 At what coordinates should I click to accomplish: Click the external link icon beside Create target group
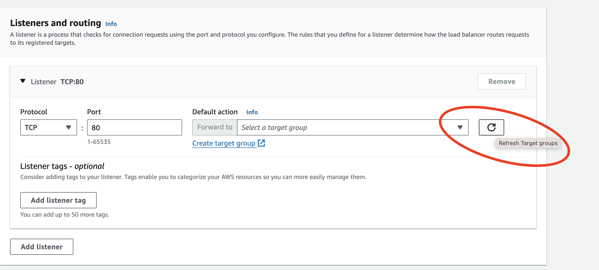(262, 143)
